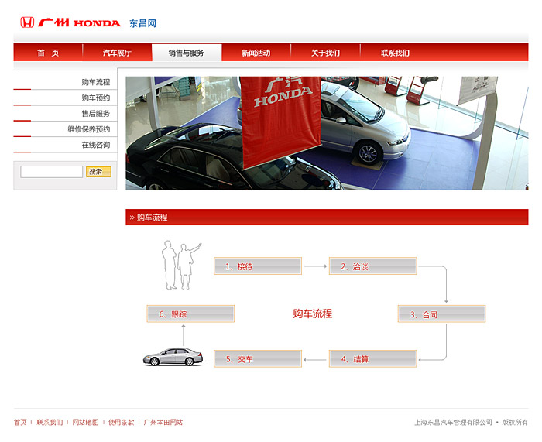Click step box 3、合同
Image resolution: width=542 pixels, height=442 pixels.
point(442,314)
